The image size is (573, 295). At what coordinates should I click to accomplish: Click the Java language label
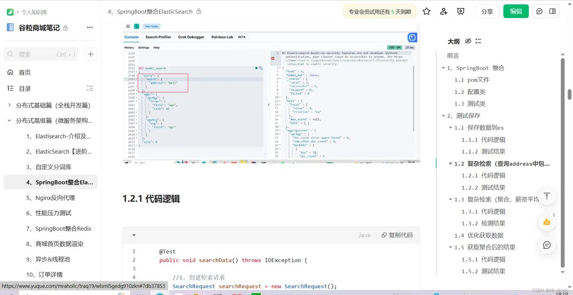point(364,235)
